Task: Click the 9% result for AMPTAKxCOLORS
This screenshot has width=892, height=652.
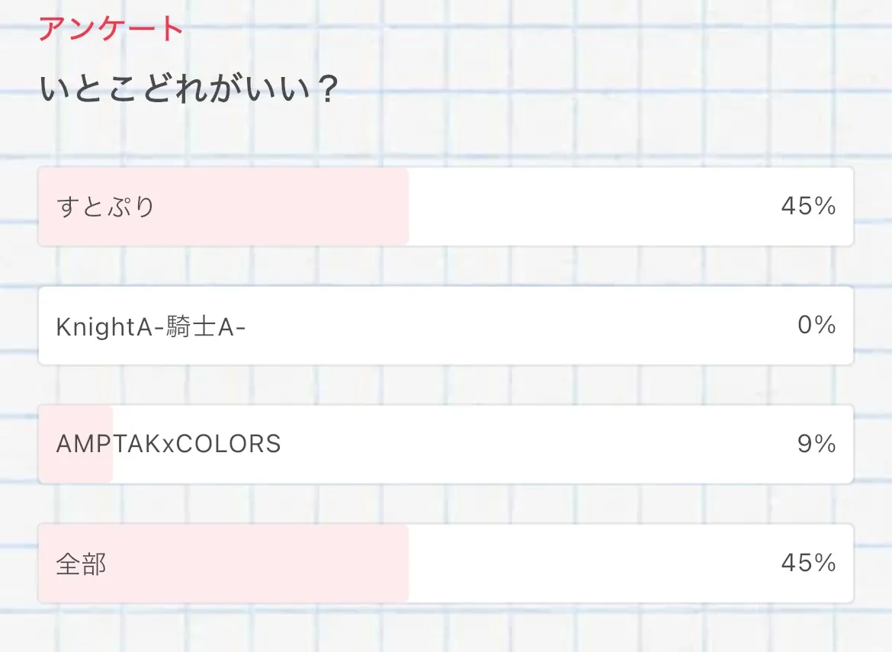Action: [817, 445]
